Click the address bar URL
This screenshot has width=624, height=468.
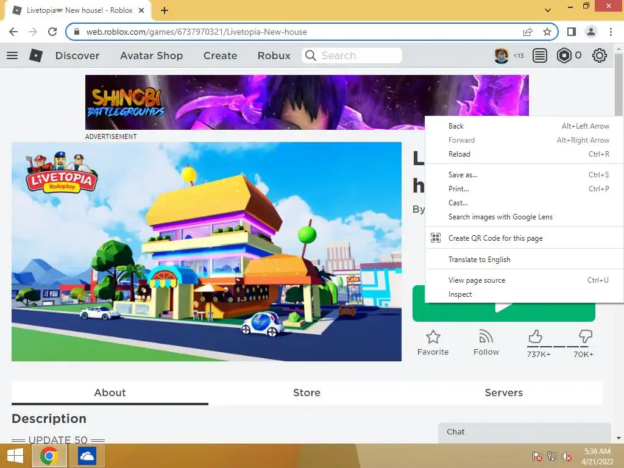197,32
